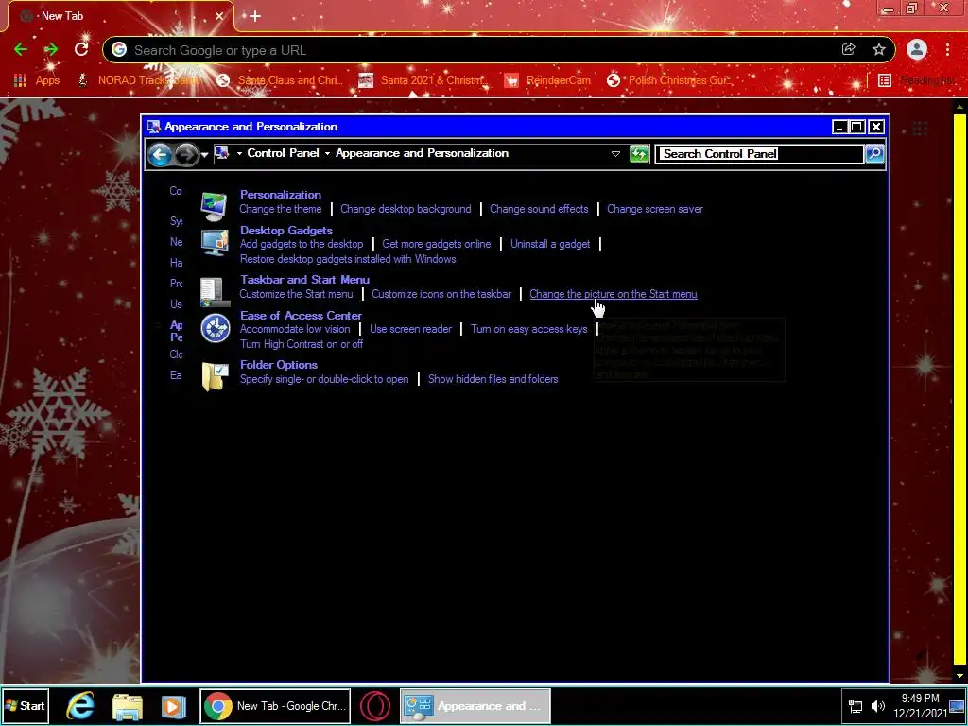Share this page from Chrome address bar
The image size is (968, 726).
[x=848, y=49]
